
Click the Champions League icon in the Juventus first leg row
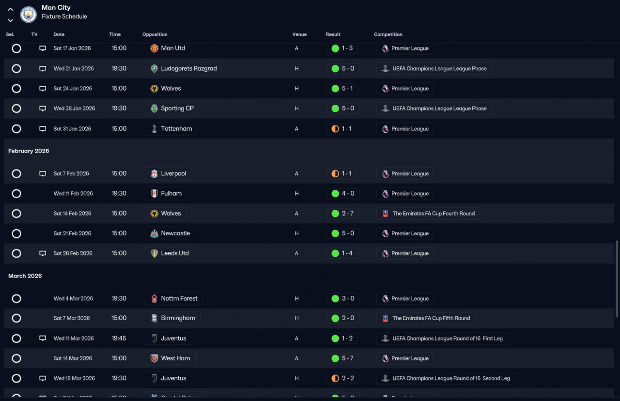(x=386, y=339)
